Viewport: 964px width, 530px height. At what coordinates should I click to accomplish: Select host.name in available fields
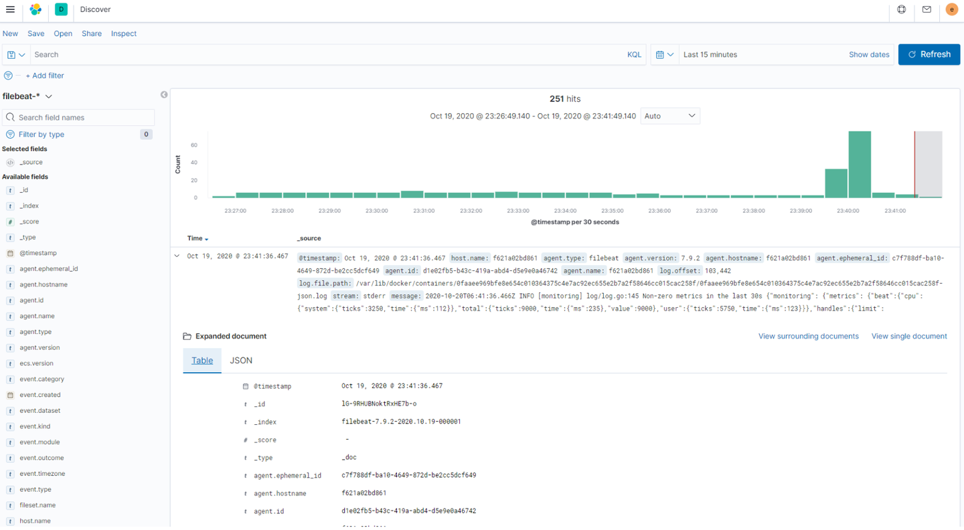point(35,521)
